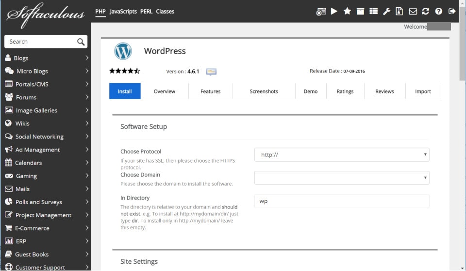
Task: Expand Social Networking category chevron
Action: (x=87, y=136)
